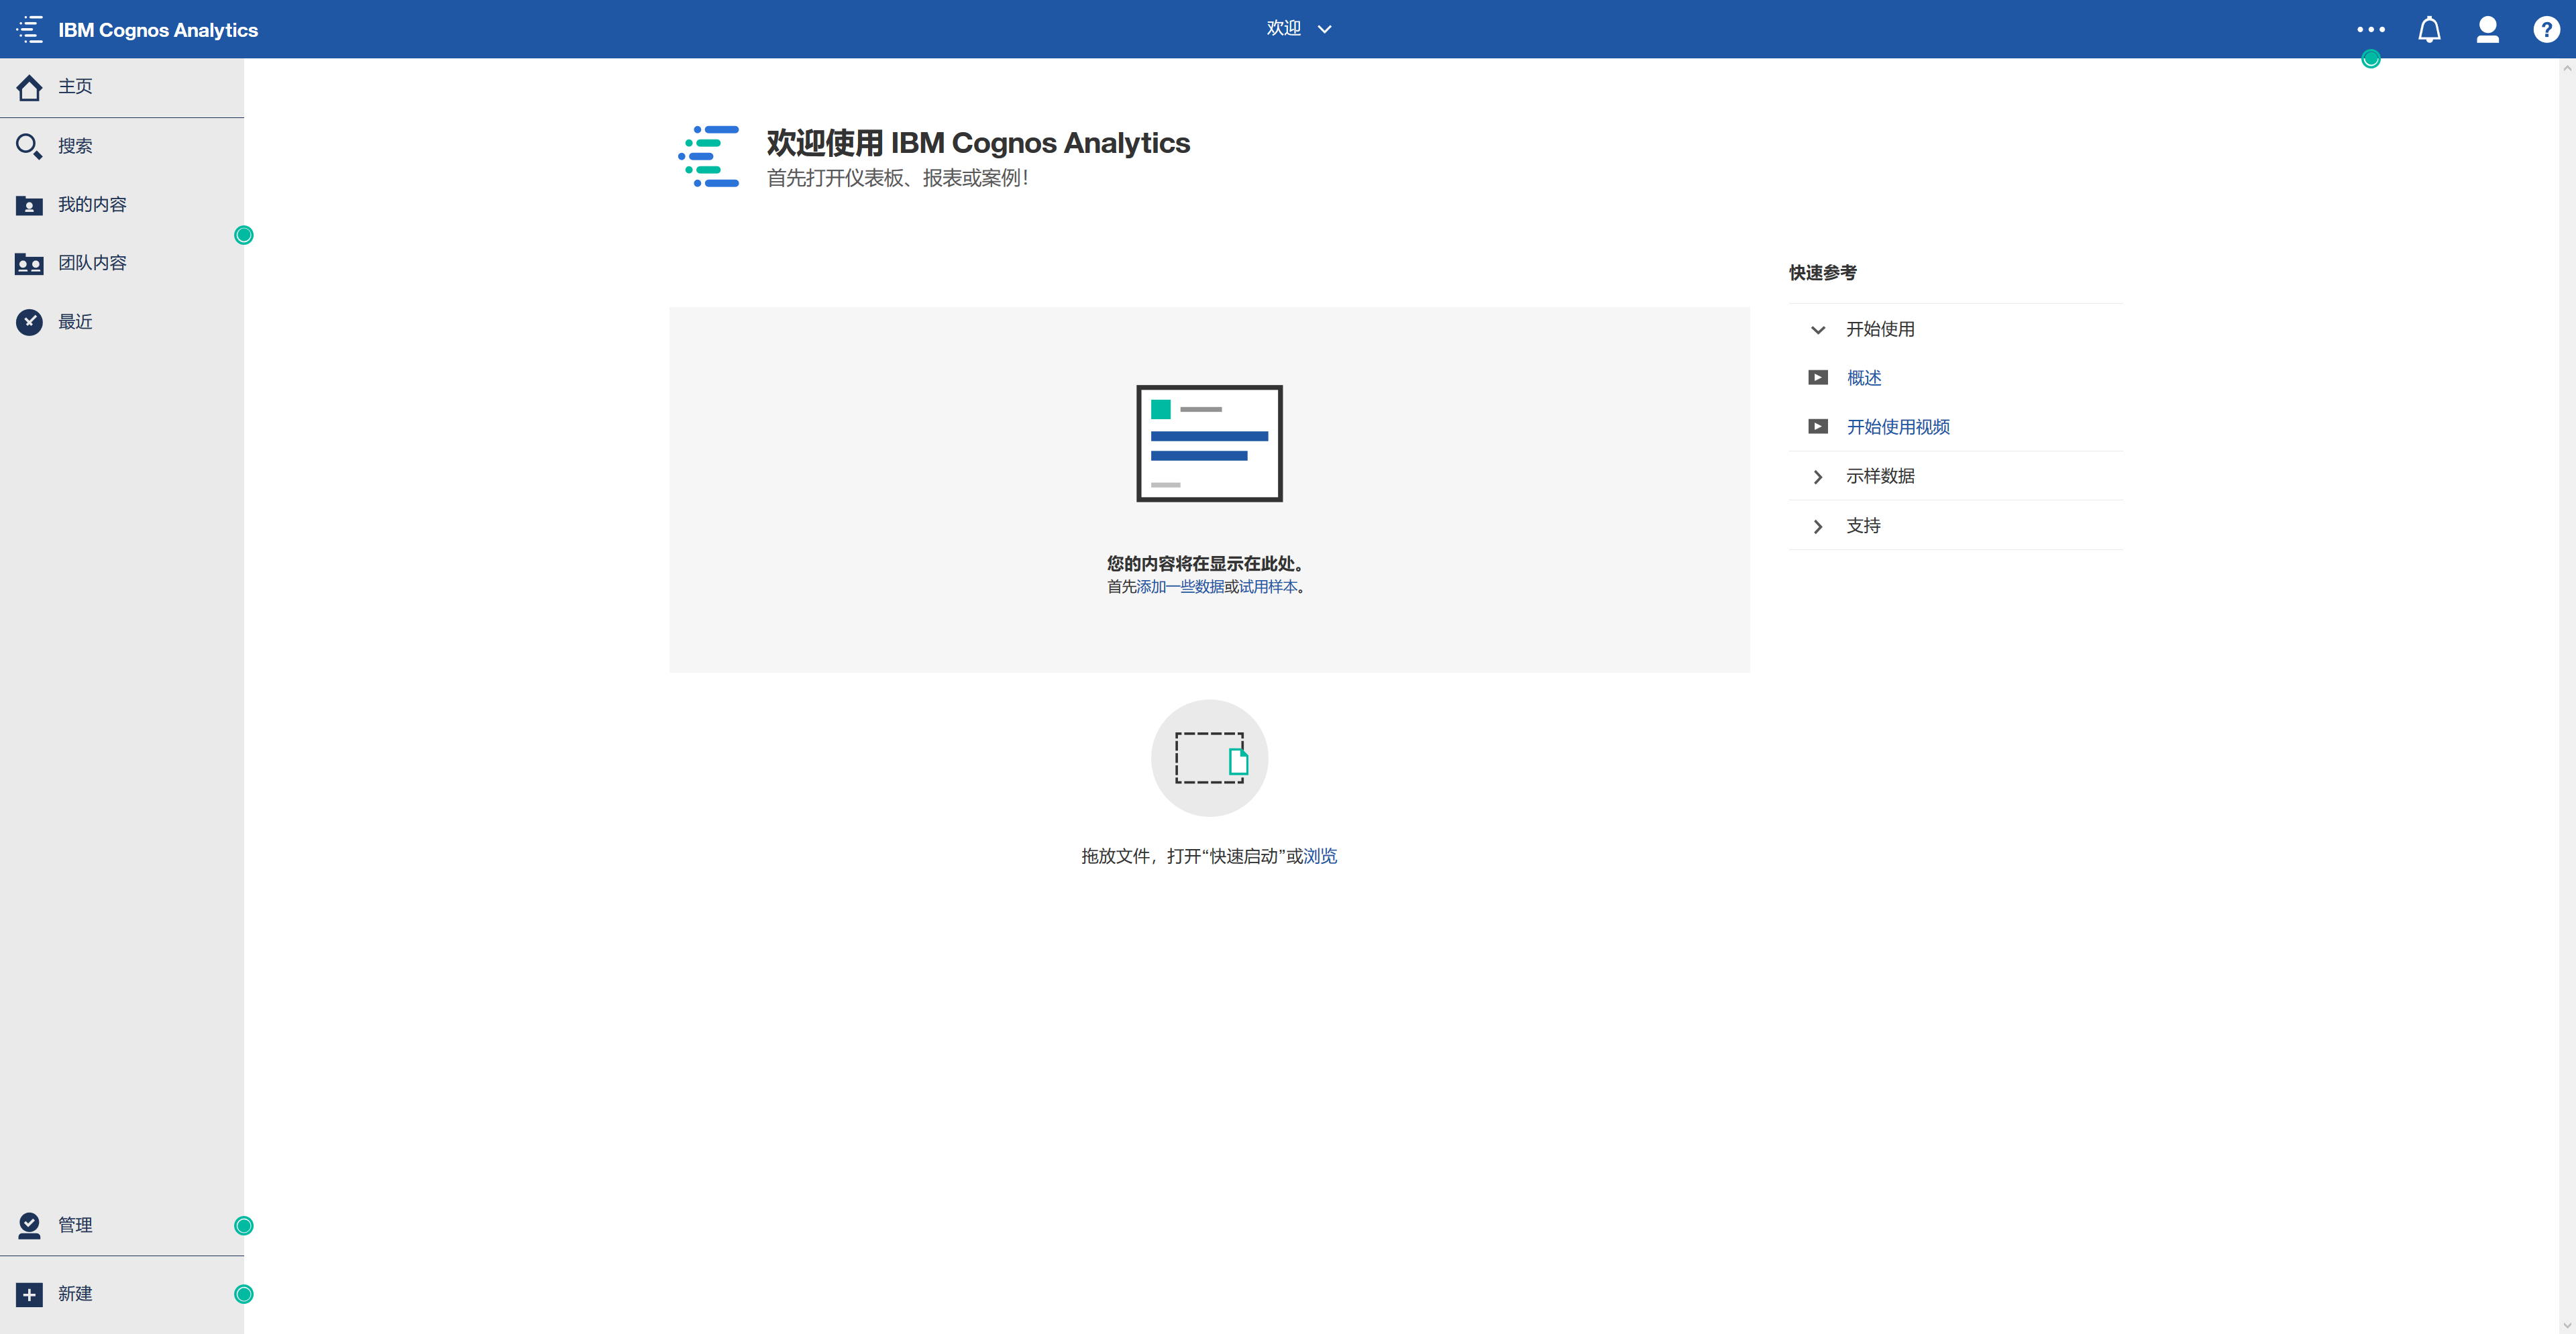Click the hint dot beside 新建
The width and height of the screenshot is (2576, 1334).
pos(243,1294)
